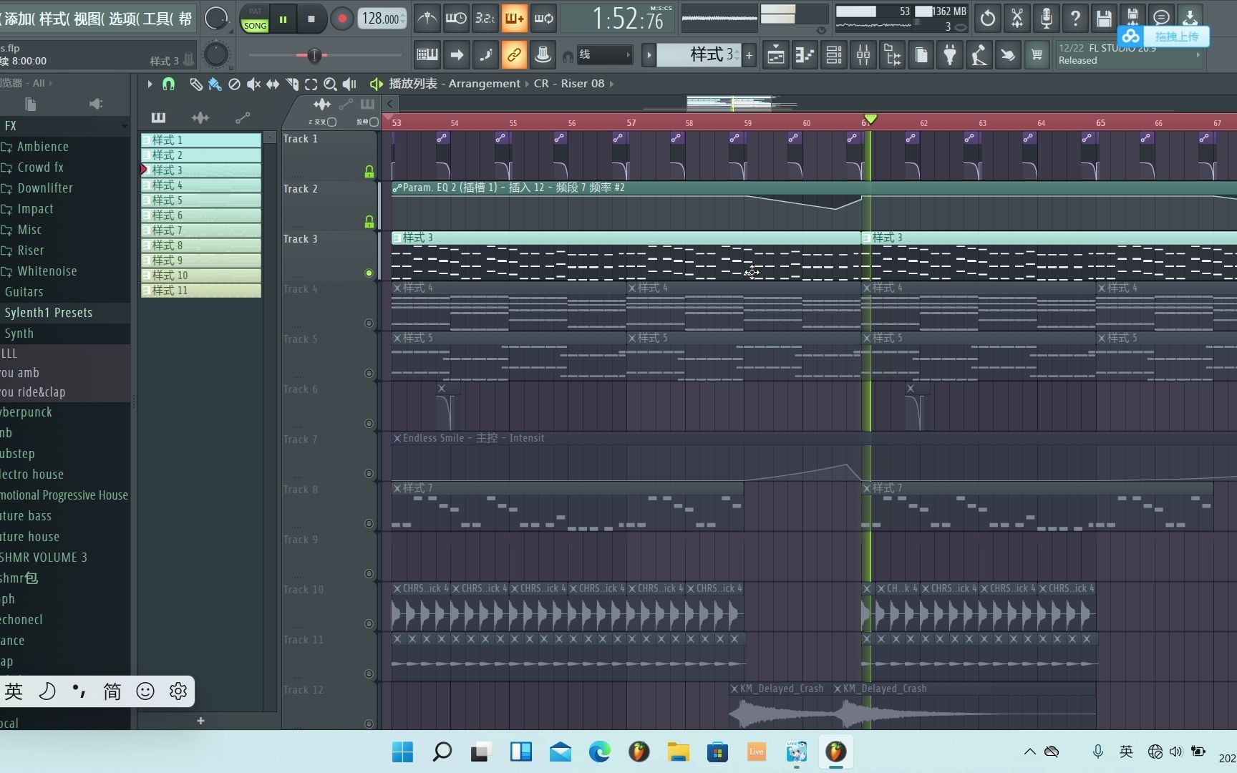The width and height of the screenshot is (1237, 773).
Task: Open the FL STUDIO 20.9 Released news
Action: coord(1129,54)
